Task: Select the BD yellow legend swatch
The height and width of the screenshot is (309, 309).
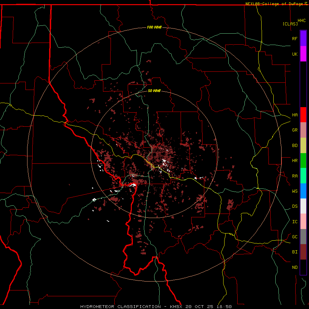Action: tap(303, 145)
